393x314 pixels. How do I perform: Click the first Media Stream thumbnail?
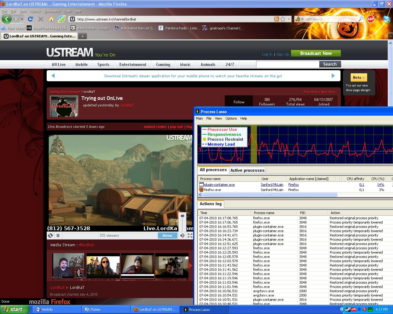tap(68, 266)
